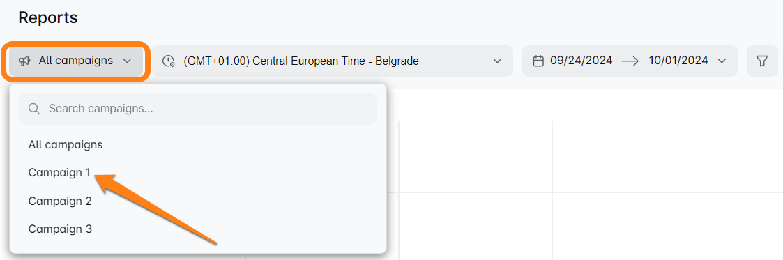Click the arrow between the two dates
Viewport: 783px width, 260px height.
(630, 61)
